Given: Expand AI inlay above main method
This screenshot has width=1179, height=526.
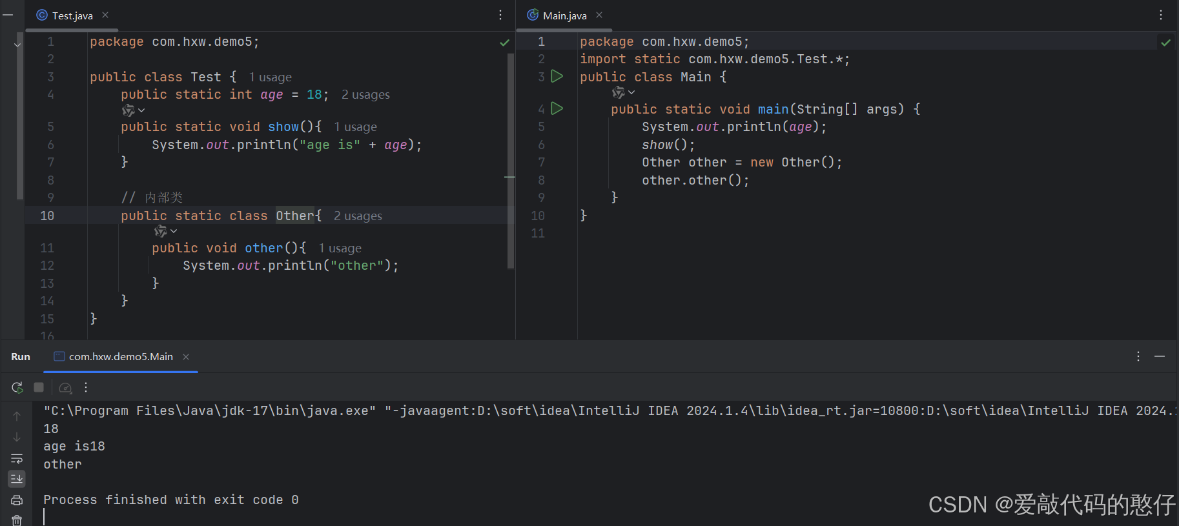Looking at the screenshot, I should 623,93.
